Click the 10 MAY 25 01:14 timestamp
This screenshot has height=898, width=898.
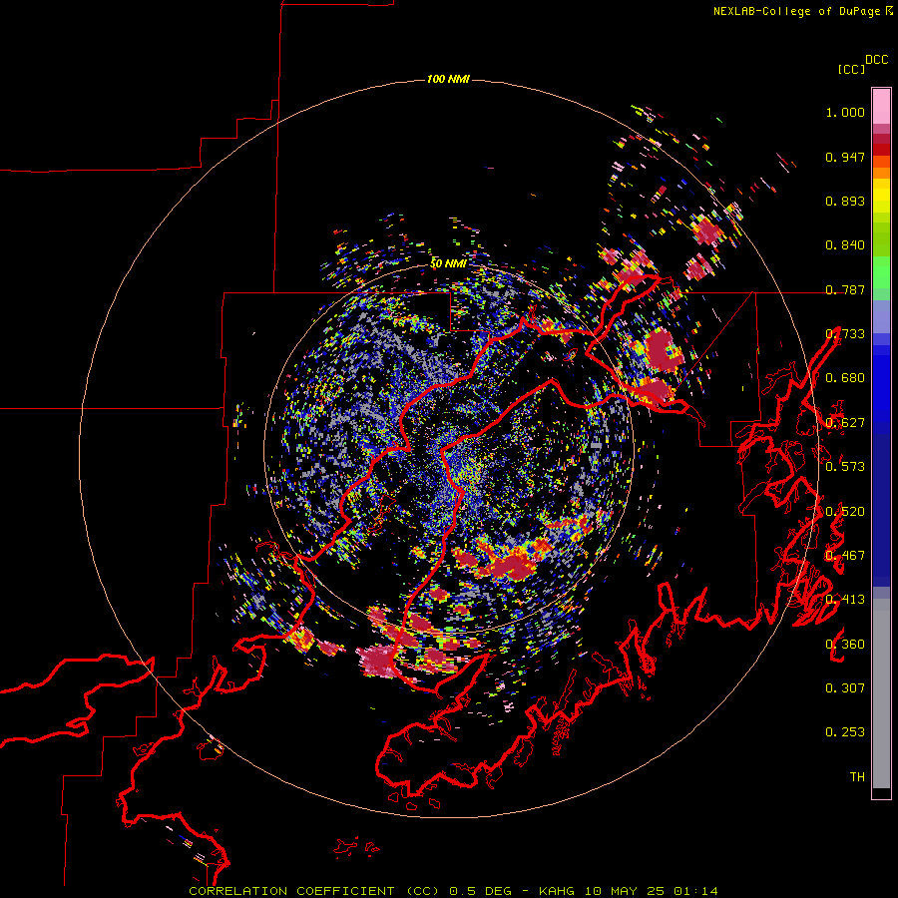coord(652,891)
